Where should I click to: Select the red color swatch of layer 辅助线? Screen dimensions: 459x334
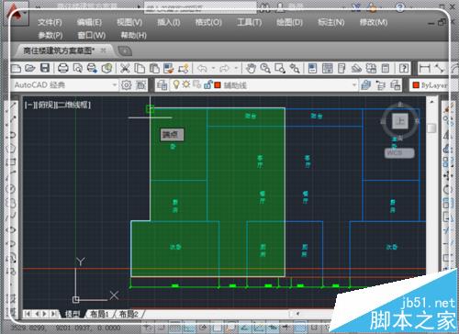218,84
